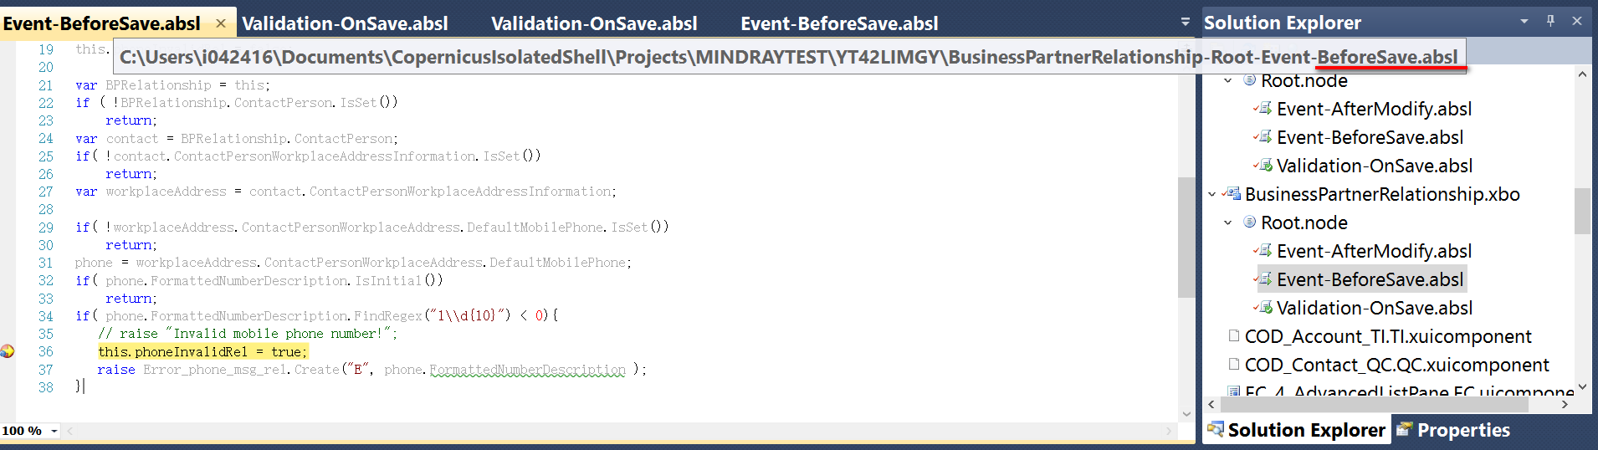Viewport: 1598px width, 450px height.
Task: Collapse the BusinessPartnerRelationship.xbo node
Action: coord(1211,194)
